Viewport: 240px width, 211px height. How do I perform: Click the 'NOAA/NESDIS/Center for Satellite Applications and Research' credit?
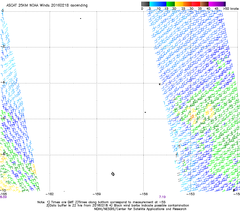click(x=140, y=209)
